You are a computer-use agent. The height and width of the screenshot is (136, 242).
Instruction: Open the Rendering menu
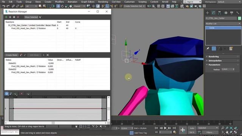coord(103,2)
